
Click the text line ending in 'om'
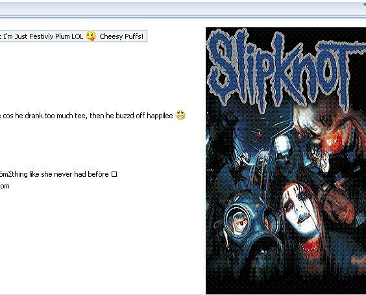5,186
